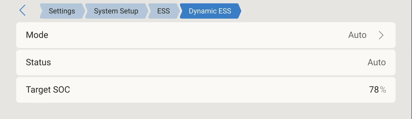Select the Target SOC row
This screenshot has width=412, height=119.
(x=206, y=90)
